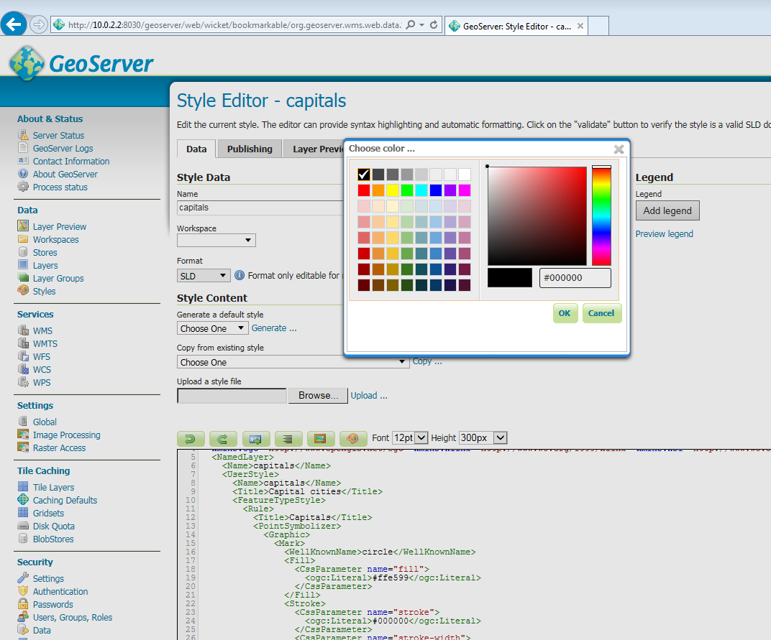The image size is (771, 640).
Task: Click the browser address bar URL
Action: (x=234, y=25)
